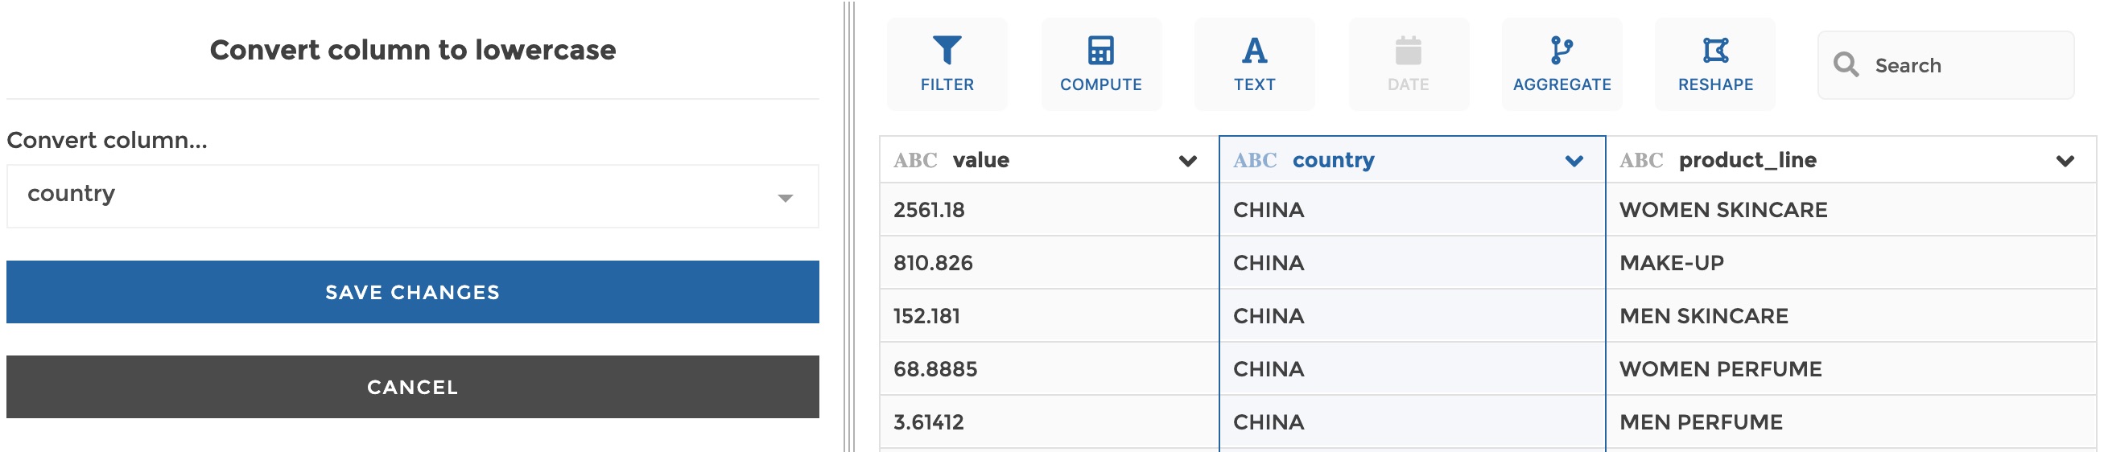Click the Reshape icon
The image size is (2104, 452).
tap(1714, 51)
